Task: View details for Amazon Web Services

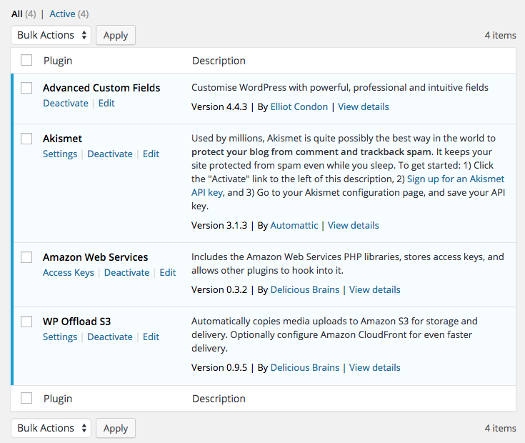Action: pos(375,289)
